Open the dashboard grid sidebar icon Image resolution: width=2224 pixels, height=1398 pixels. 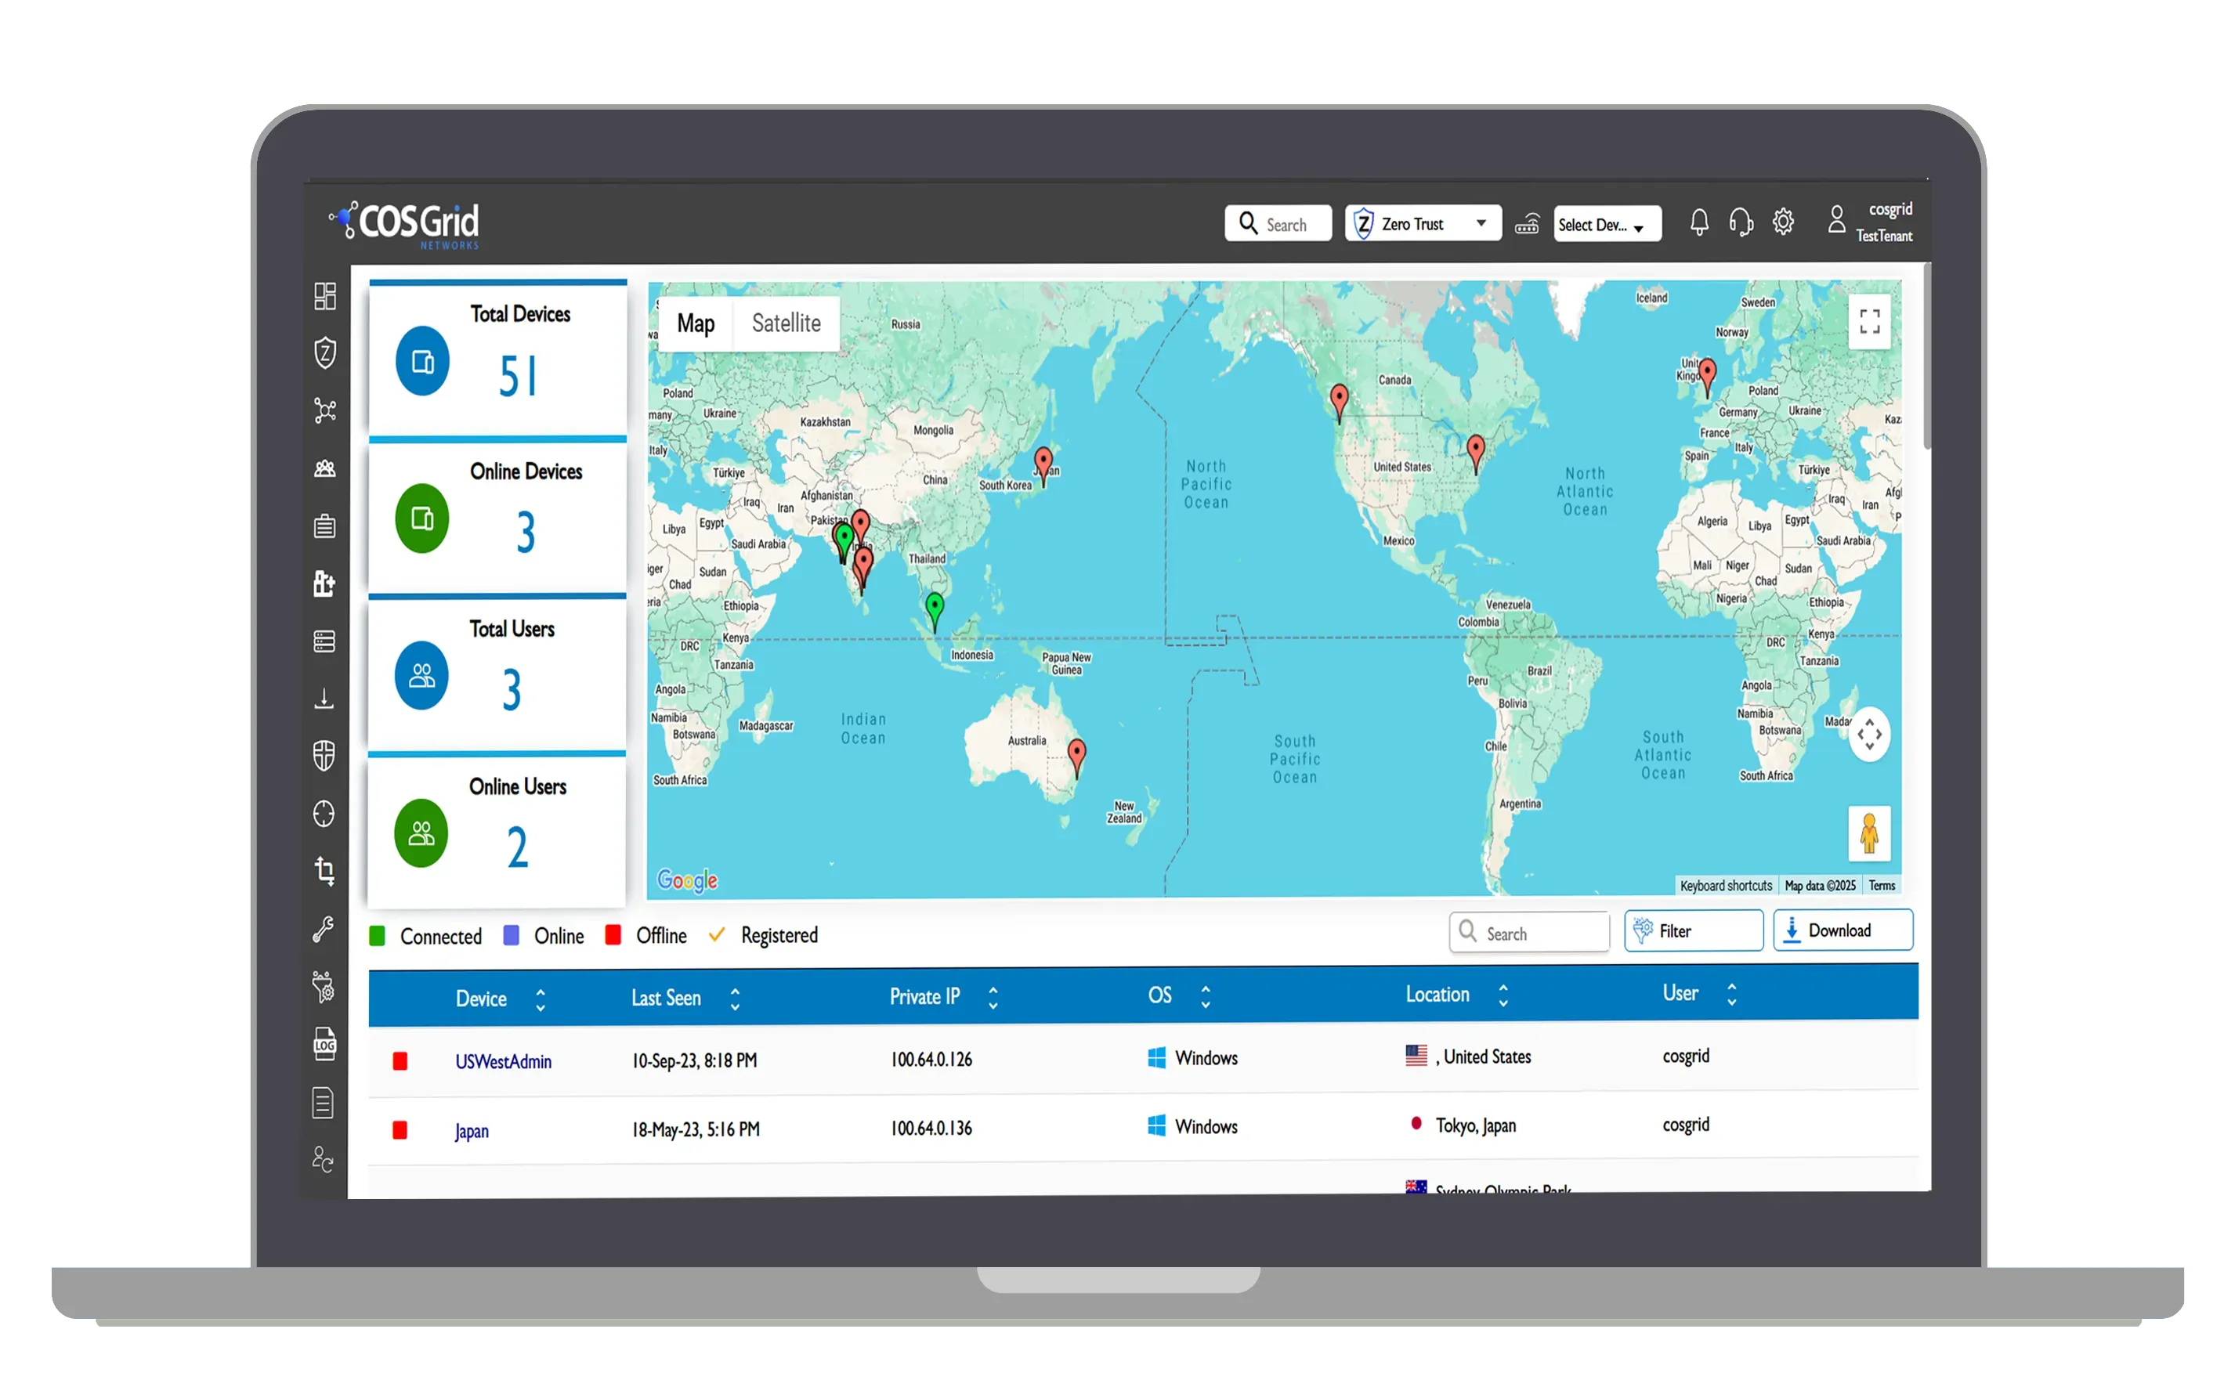(x=325, y=296)
